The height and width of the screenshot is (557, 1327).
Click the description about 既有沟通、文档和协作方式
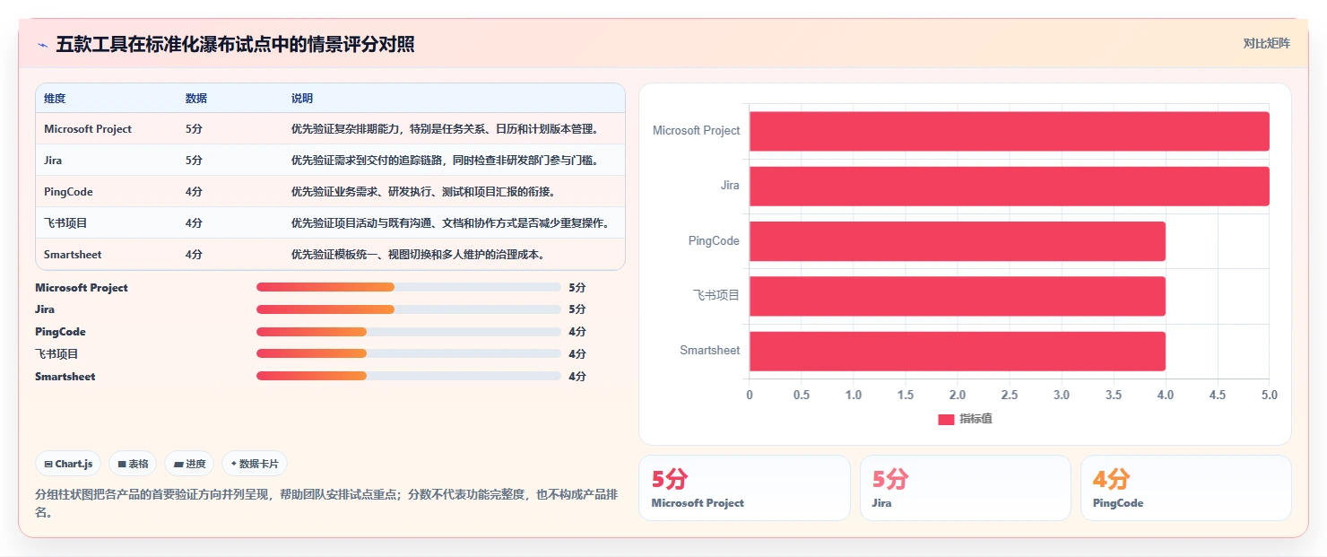pyautogui.click(x=451, y=223)
